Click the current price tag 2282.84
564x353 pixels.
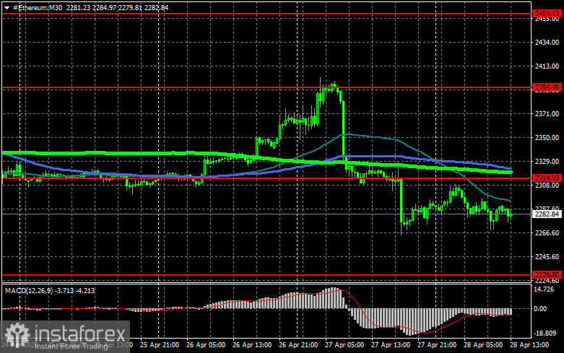point(547,214)
